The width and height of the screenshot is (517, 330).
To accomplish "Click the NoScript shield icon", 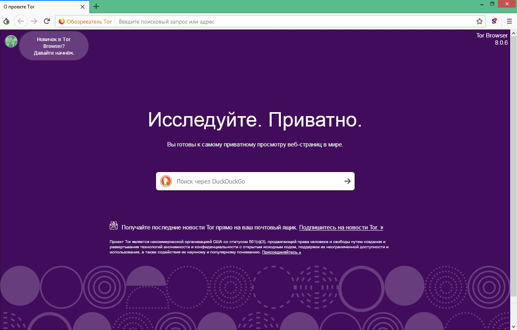I will tap(494, 21).
